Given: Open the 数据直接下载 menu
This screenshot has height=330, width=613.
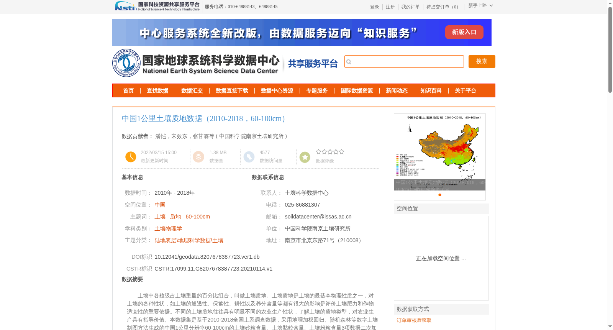Looking at the screenshot, I should coord(232,91).
